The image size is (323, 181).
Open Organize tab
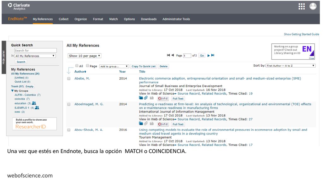click(x=80, y=19)
